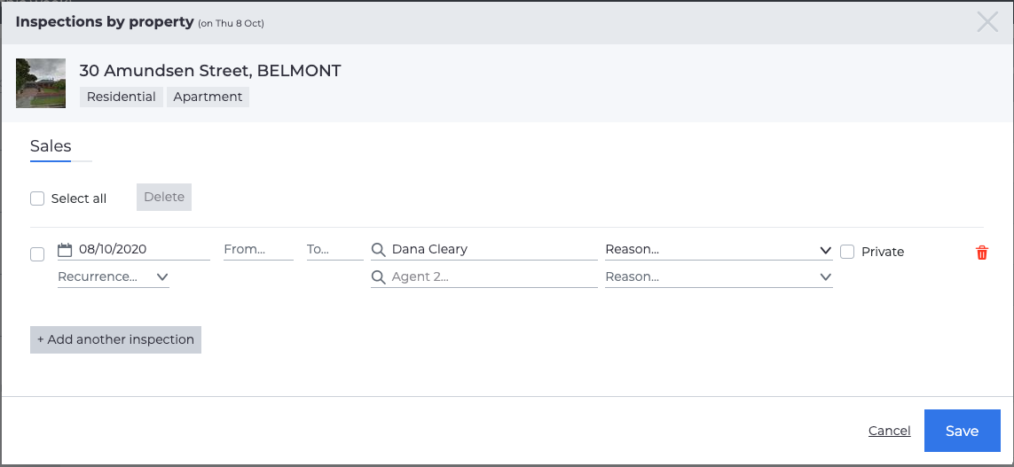Image resolution: width=1014 pixels, height=467 pixels.
Task: Check the inspection row checkbox
Action: tap(37, 254)
